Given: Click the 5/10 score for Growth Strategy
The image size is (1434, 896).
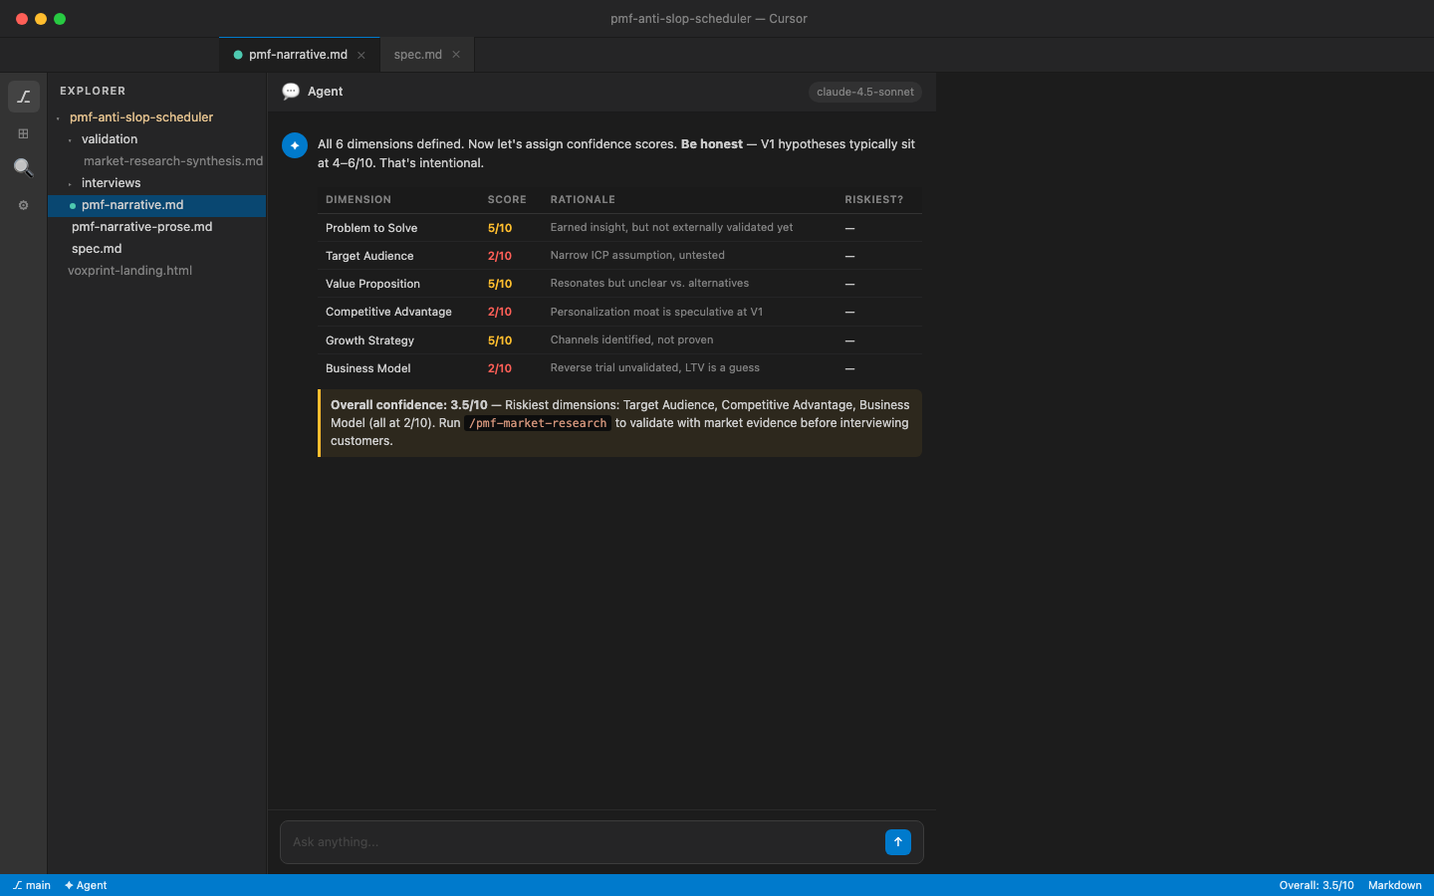Looking at the screenshot, I should [500, 340].
